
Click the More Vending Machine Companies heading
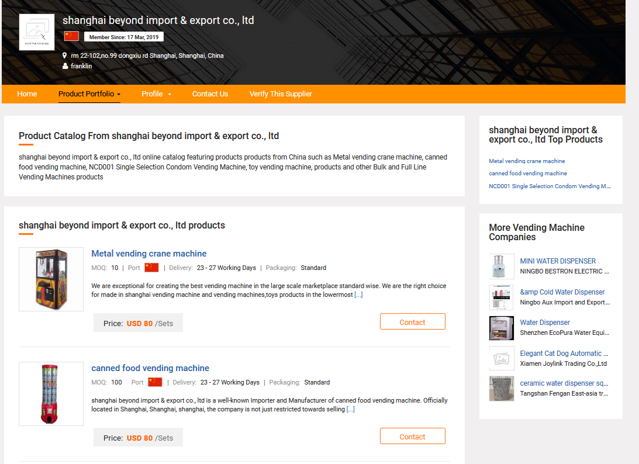click(537, 232)
